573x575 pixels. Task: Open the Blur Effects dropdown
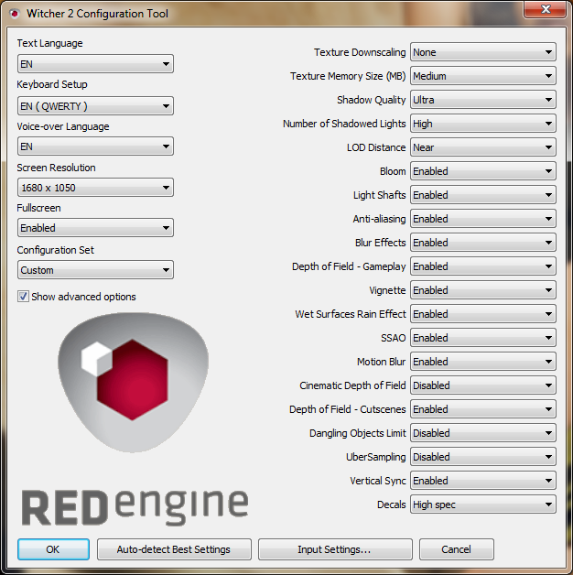[482, 243]
